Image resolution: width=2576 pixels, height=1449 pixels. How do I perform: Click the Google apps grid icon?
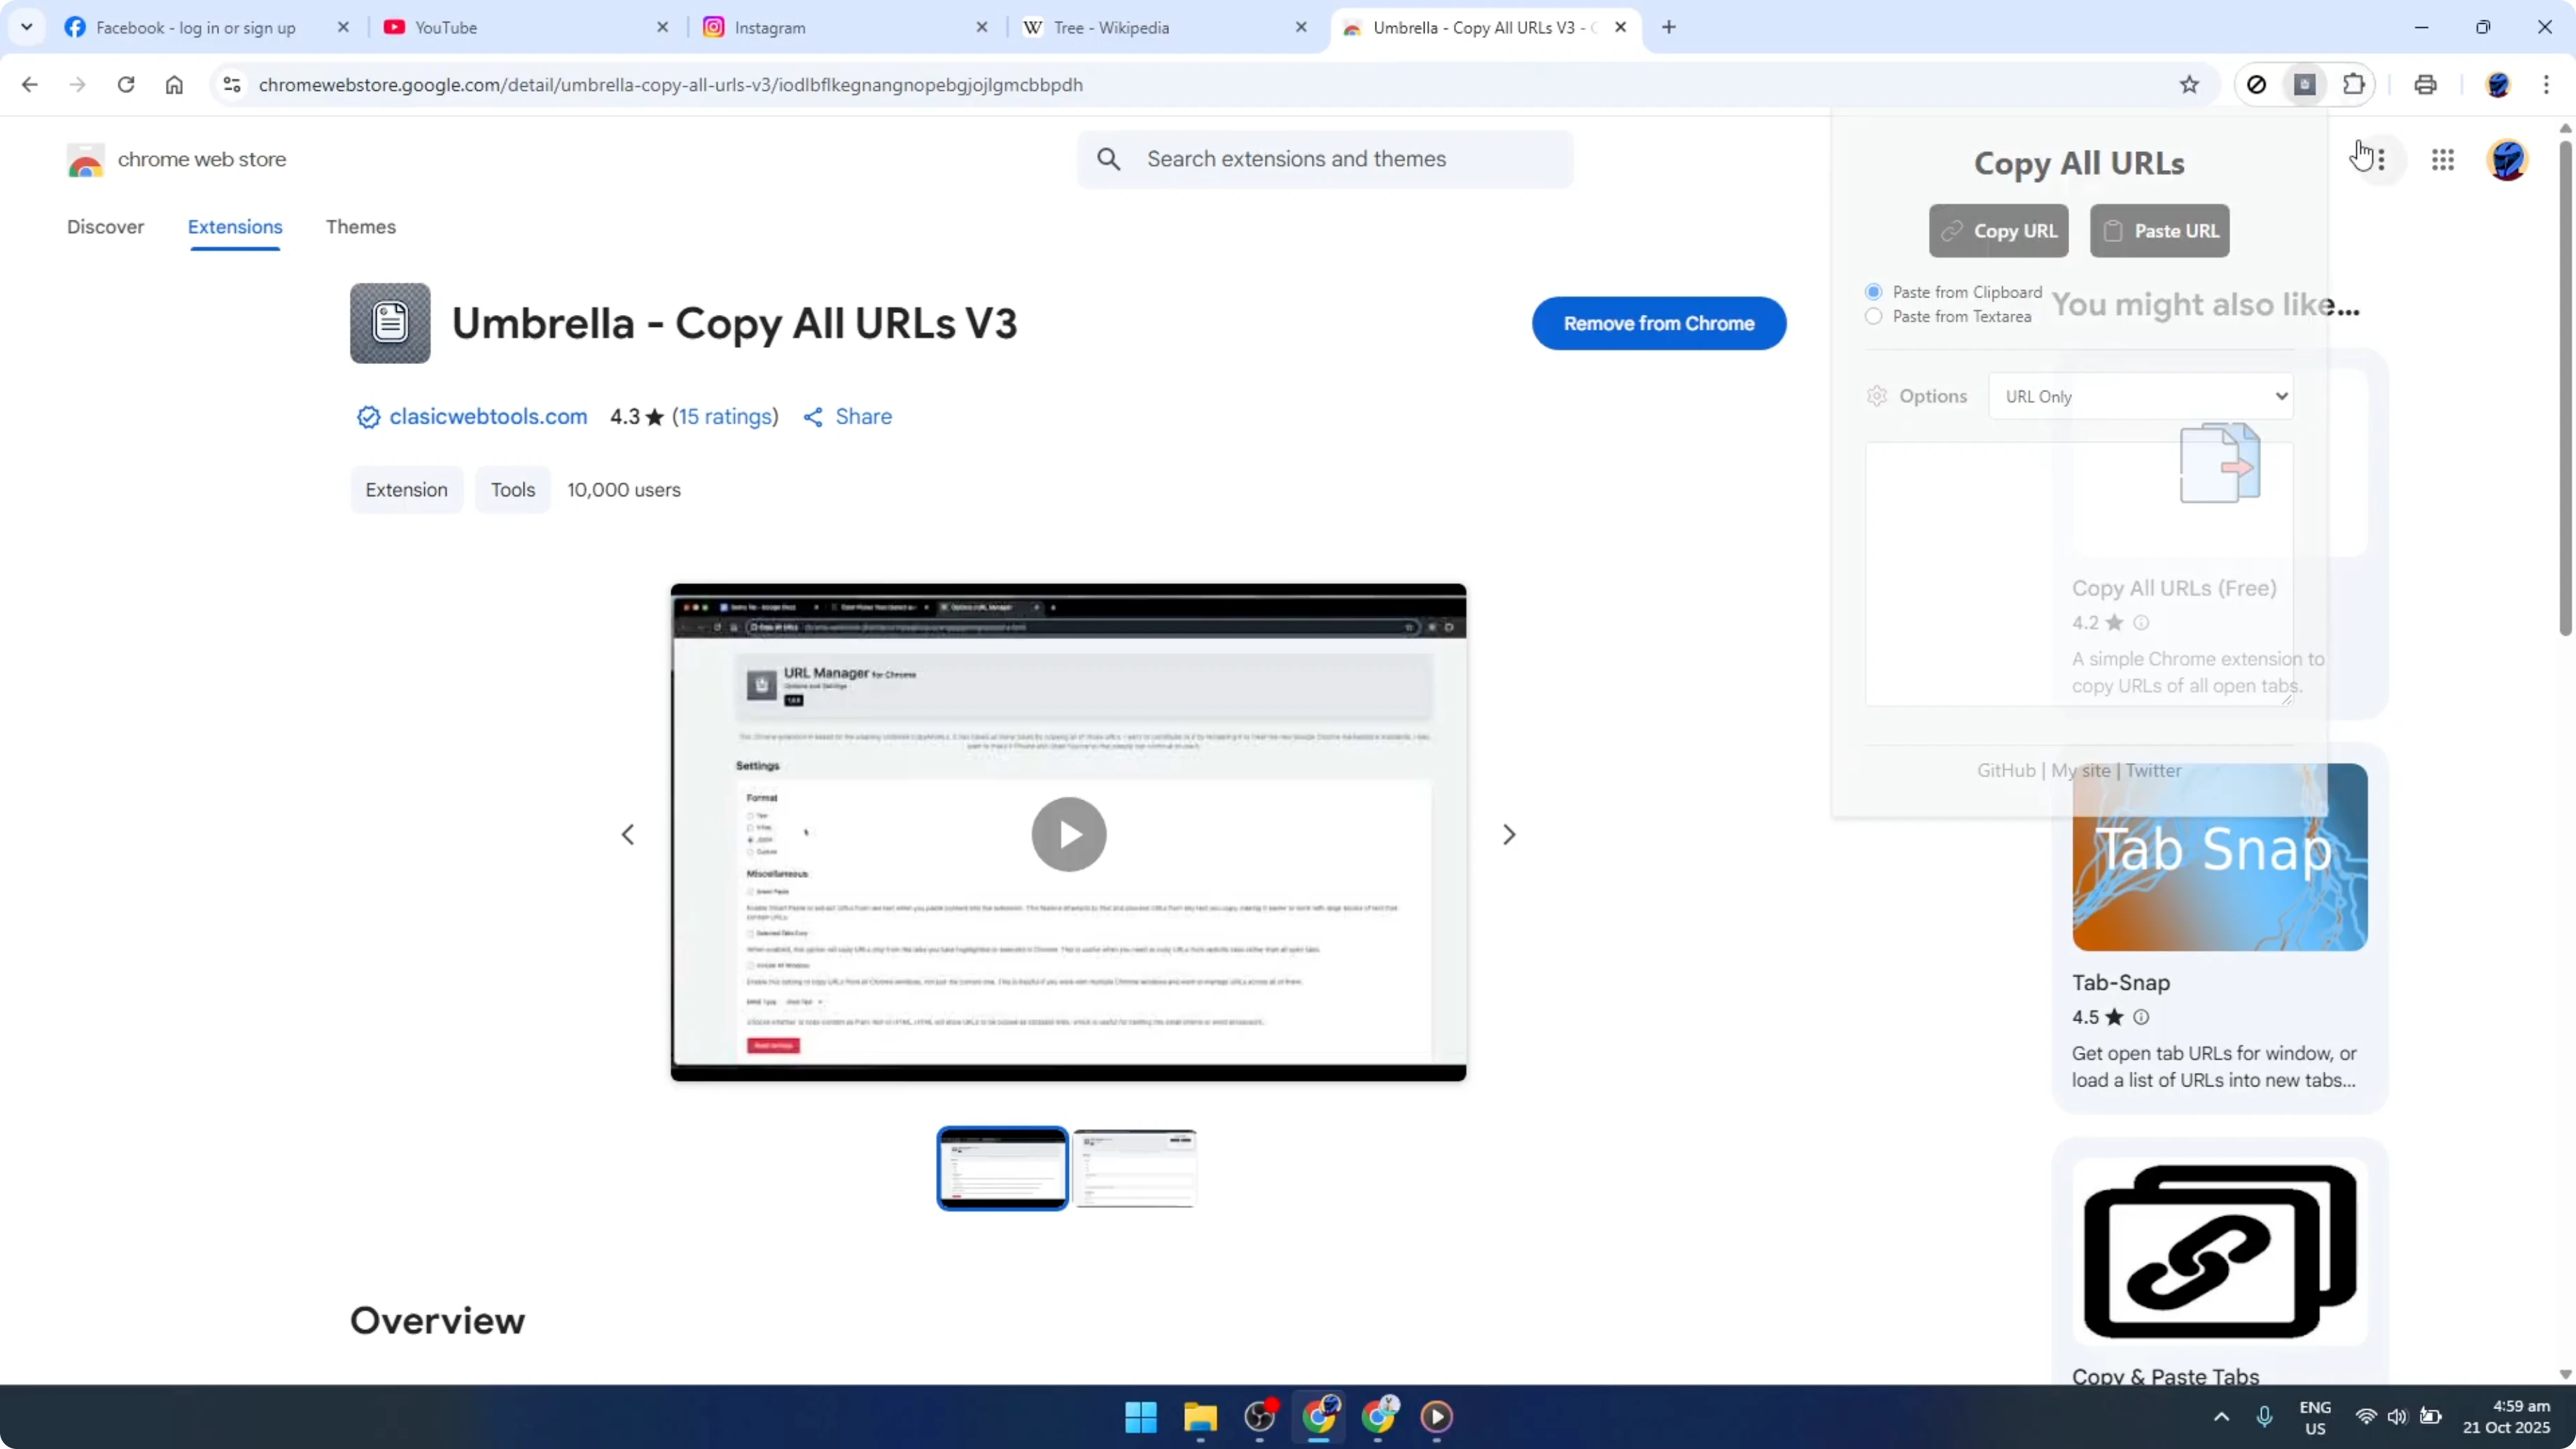(x=2443, y=160)
